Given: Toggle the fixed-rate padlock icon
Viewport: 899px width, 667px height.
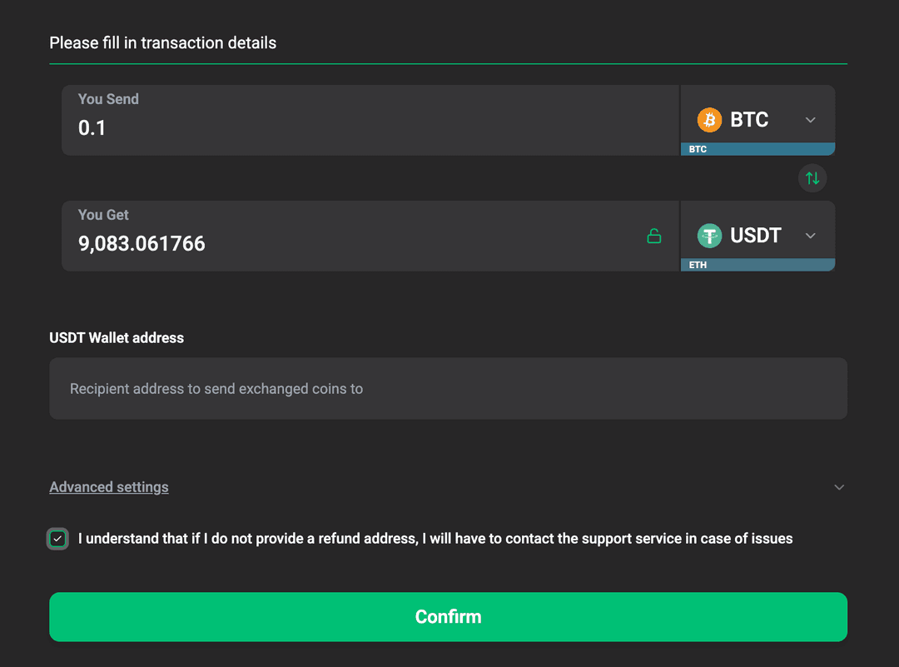Looking at the screenshot, I should click(x=654, y=236).
